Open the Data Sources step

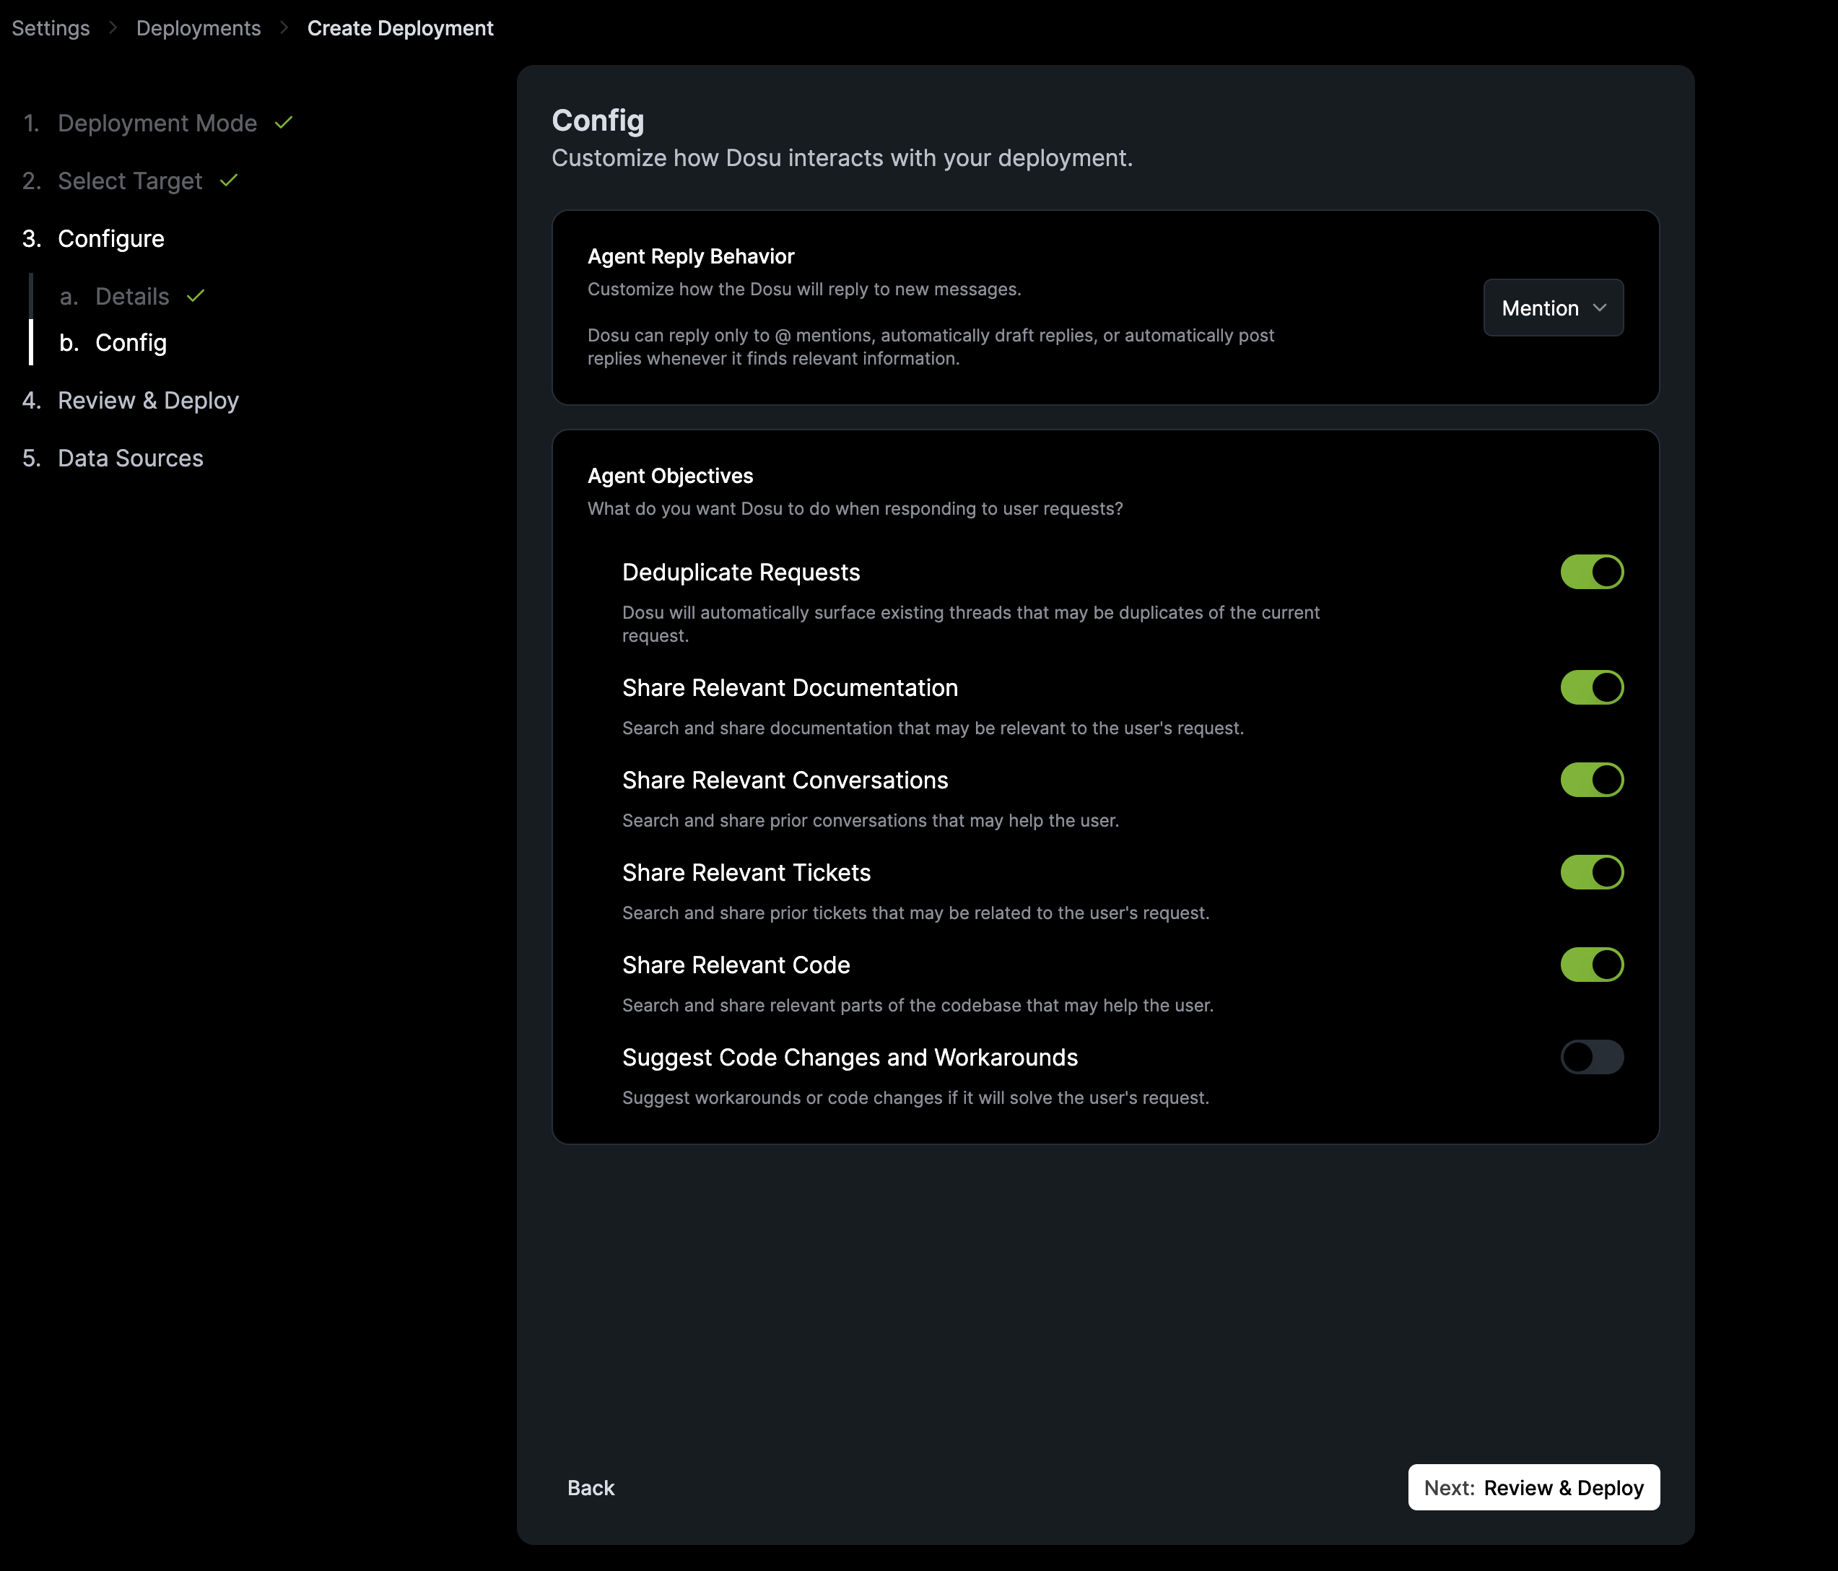point(129,458)
